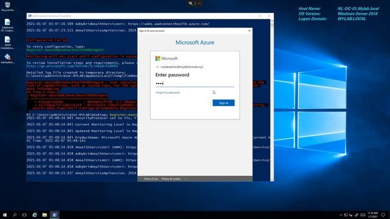Click the PowerShell window title bar icon
390x219 pixels.
click(30, 16)
